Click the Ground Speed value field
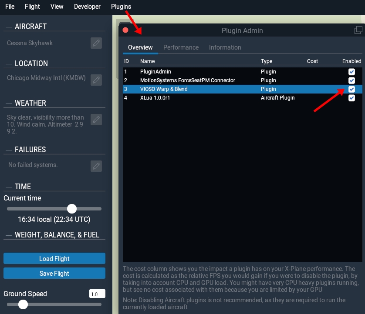Viewport: 365px width, 314px height. [x=97, y=294]
